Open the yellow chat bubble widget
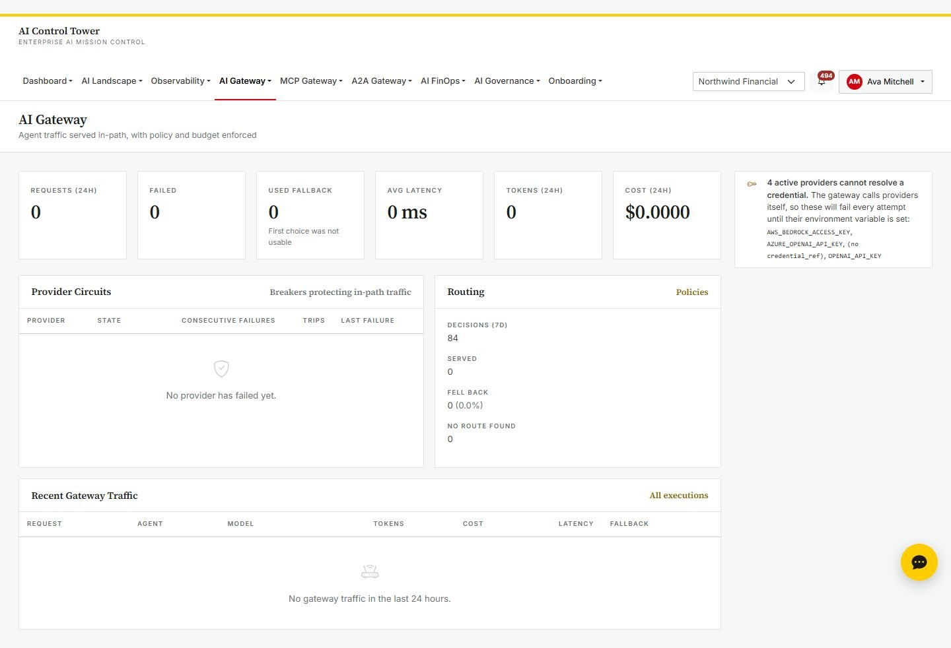Screen dimensions: 951x648 point(919,562)
